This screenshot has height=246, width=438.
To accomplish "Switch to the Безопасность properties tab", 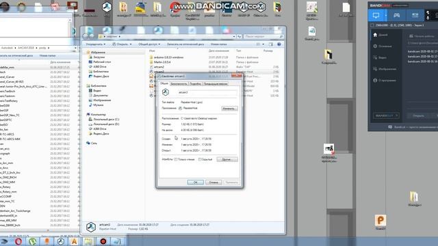I will coord(179,83).
